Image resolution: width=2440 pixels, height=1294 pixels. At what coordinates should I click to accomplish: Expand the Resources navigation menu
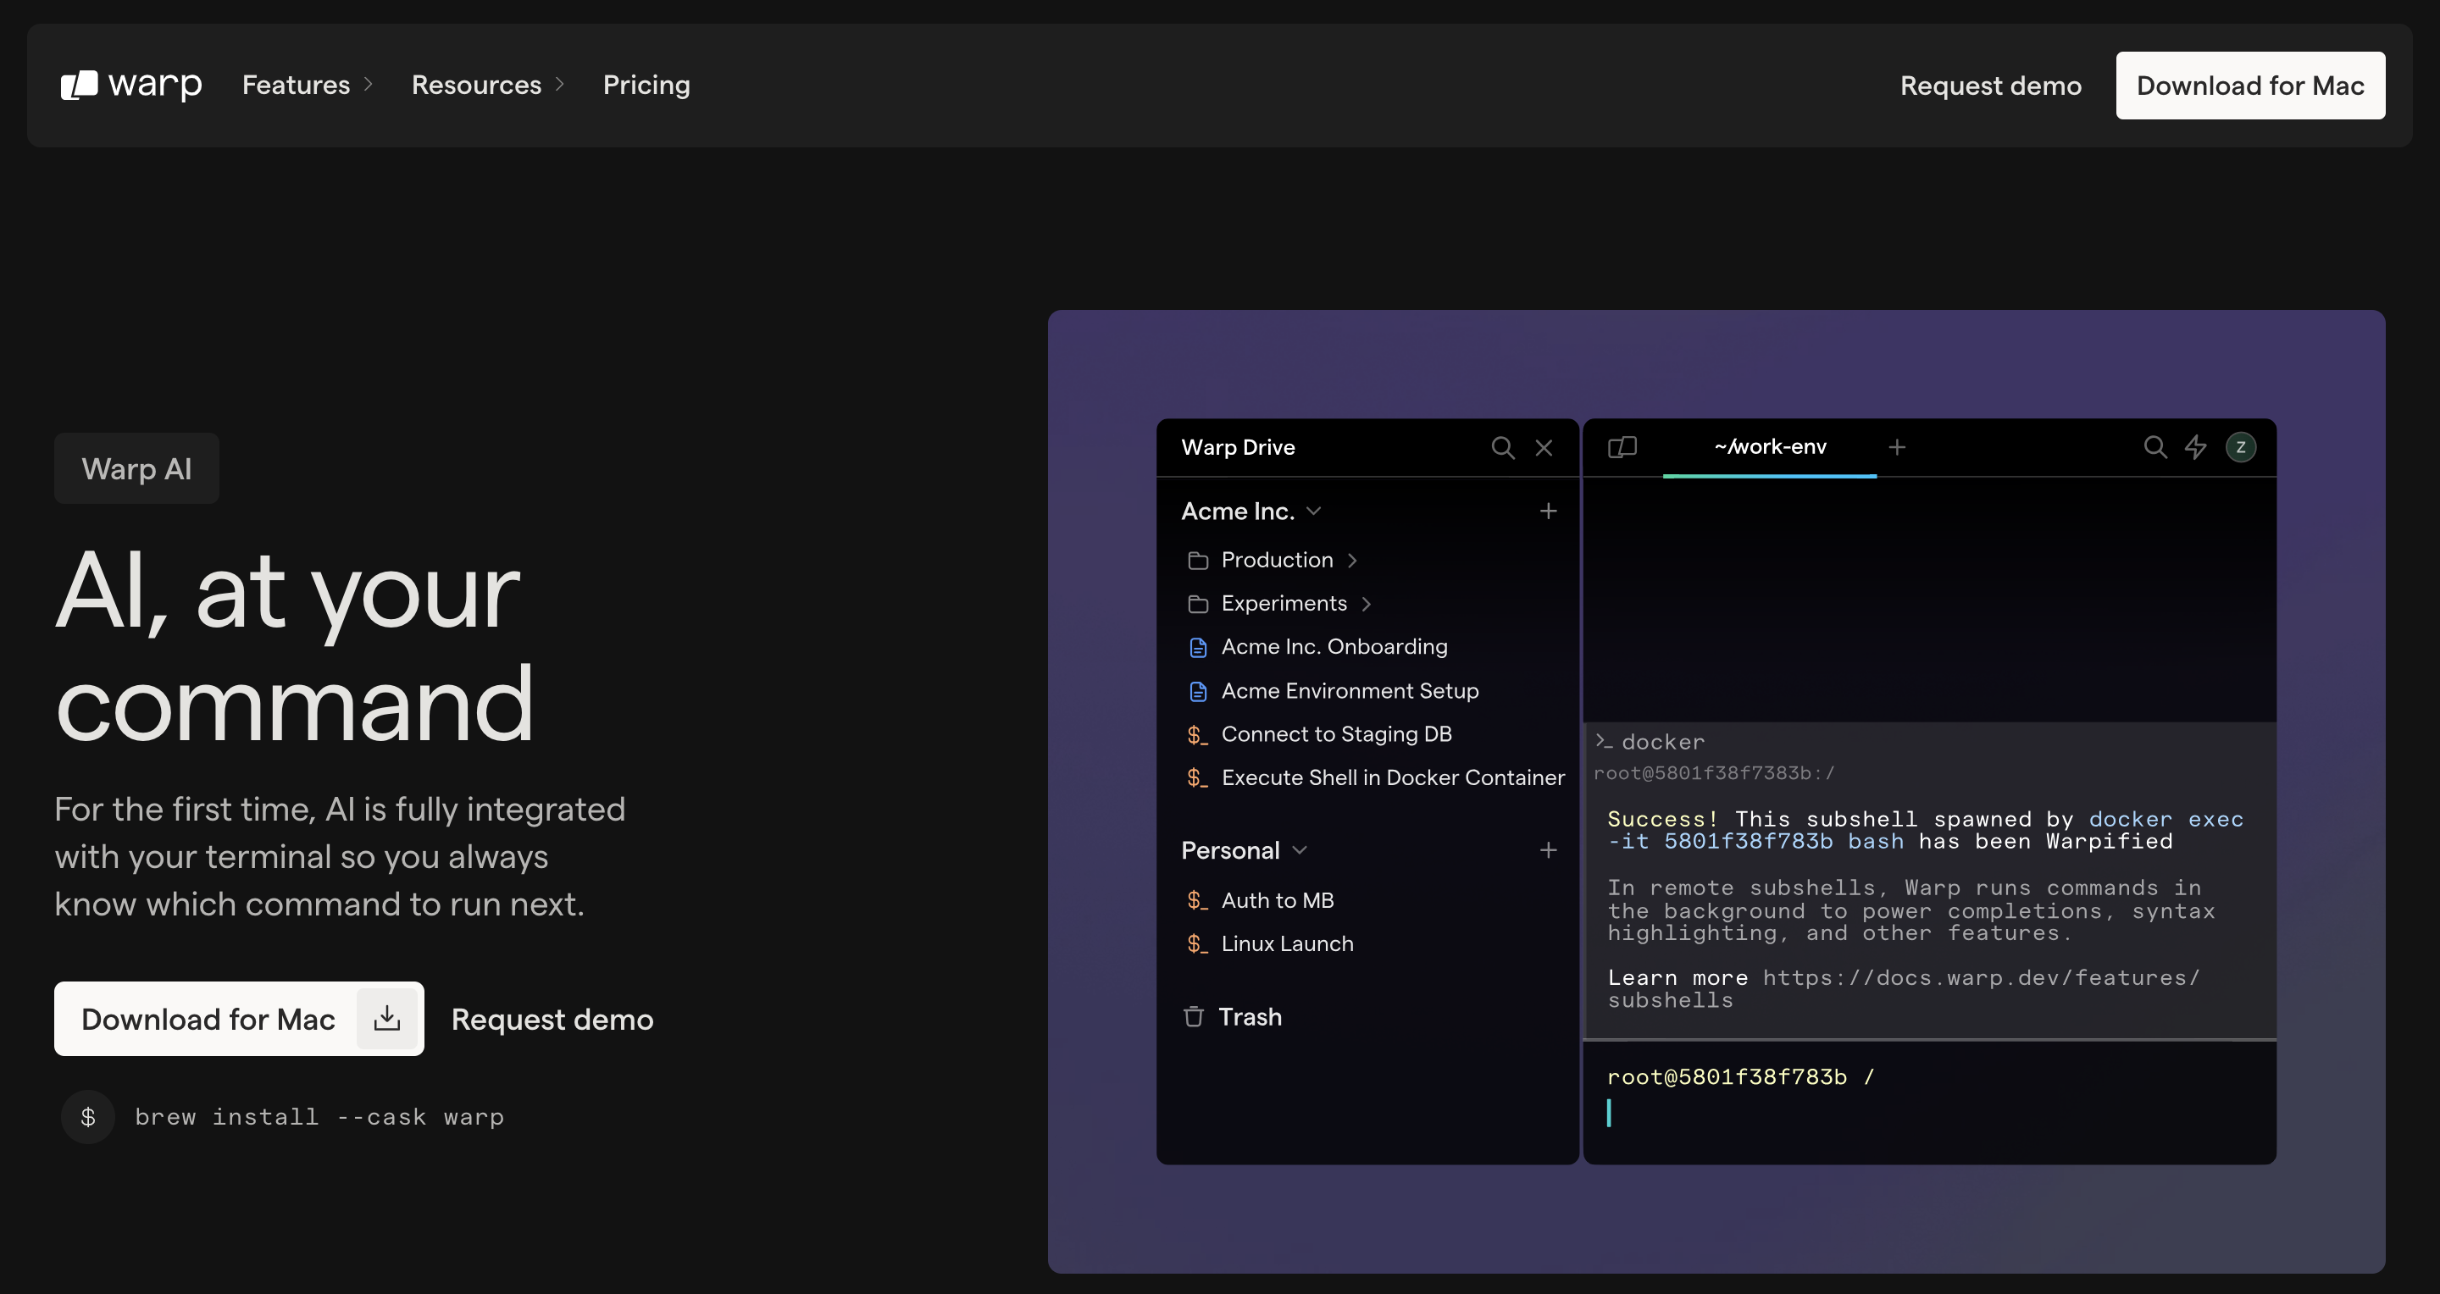[487, 86]
